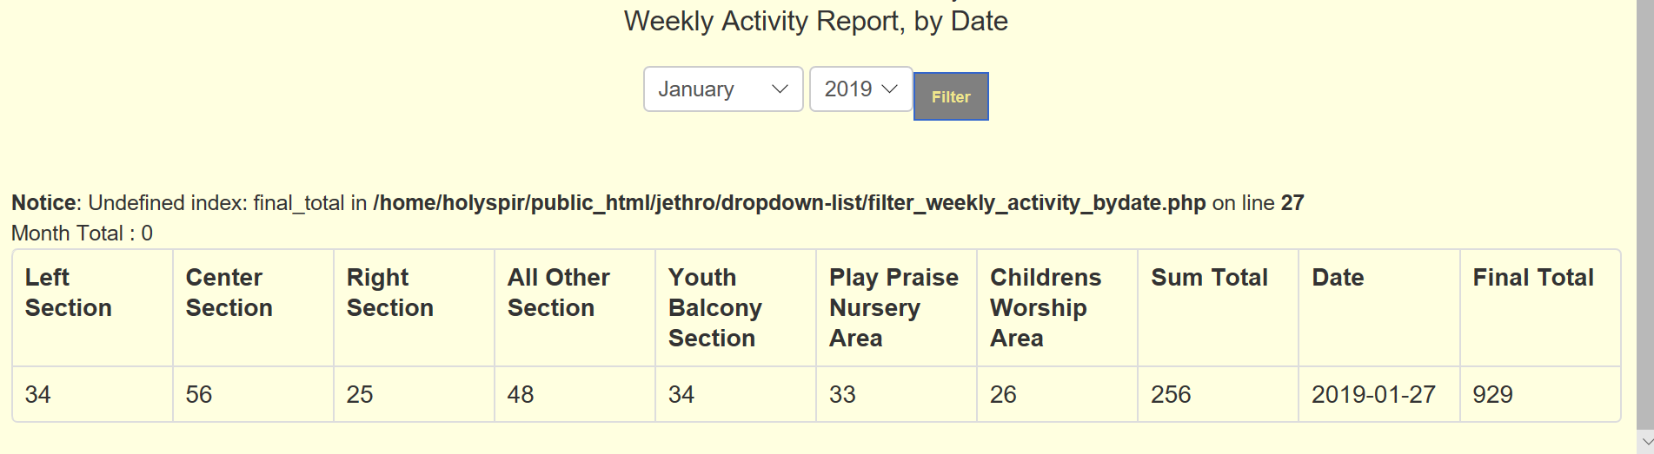1654x454 pixels.
Task: Click the Weekly Activity Report heading
Action: click(816, 21)
